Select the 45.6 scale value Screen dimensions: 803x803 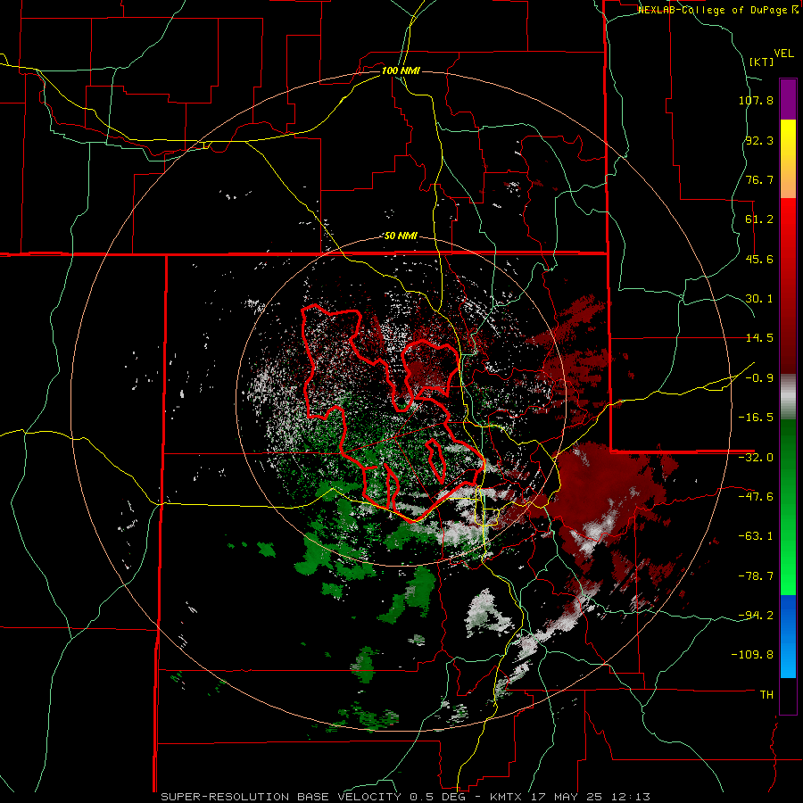pos(759,259)
